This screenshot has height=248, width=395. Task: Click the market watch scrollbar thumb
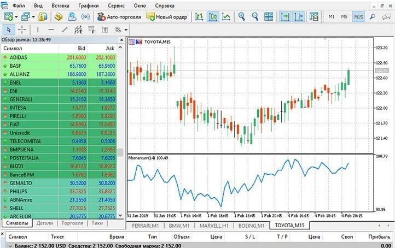pos(120,152)
